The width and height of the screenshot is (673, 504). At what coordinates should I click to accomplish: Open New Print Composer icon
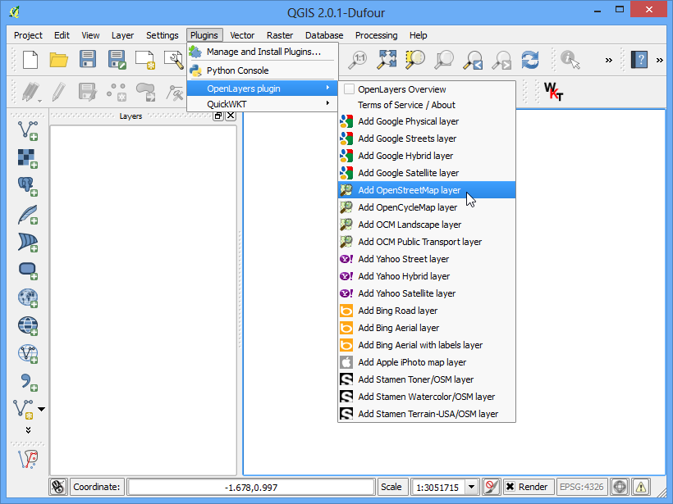tap(145, 60)
